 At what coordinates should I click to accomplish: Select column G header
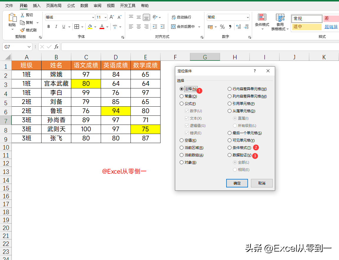tap(205, 57)
